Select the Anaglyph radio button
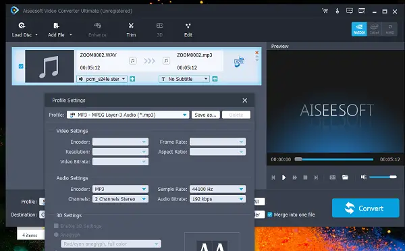Screen dimensions: 405x251 point(56,235)
